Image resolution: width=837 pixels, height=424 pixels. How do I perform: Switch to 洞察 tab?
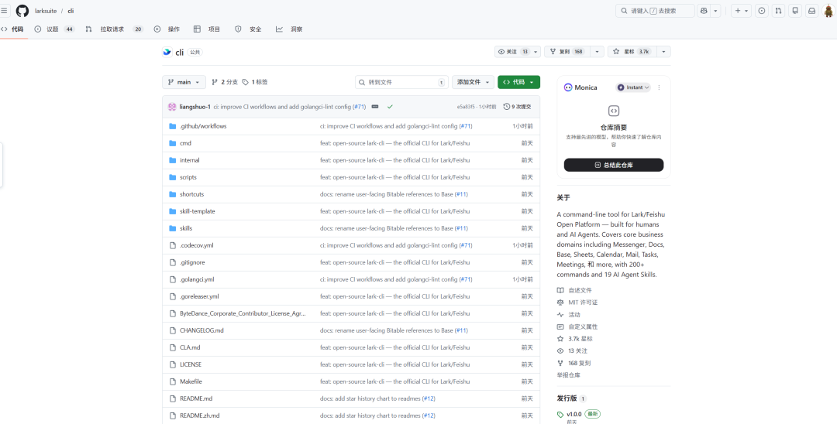click(289, 29)
